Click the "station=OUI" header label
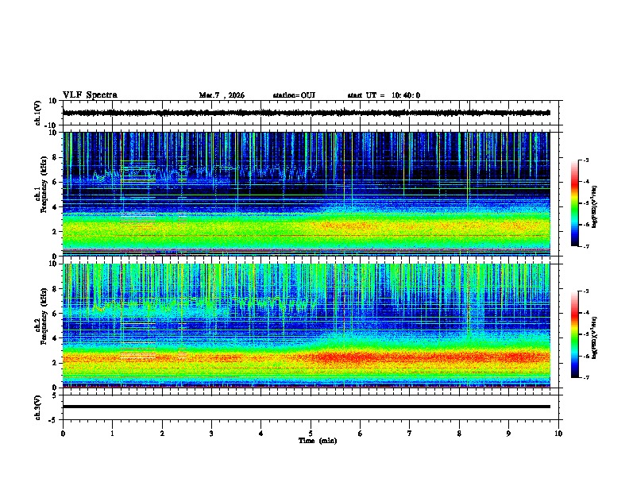This screenshot has width=629, height=486. (x=294, y=95)
